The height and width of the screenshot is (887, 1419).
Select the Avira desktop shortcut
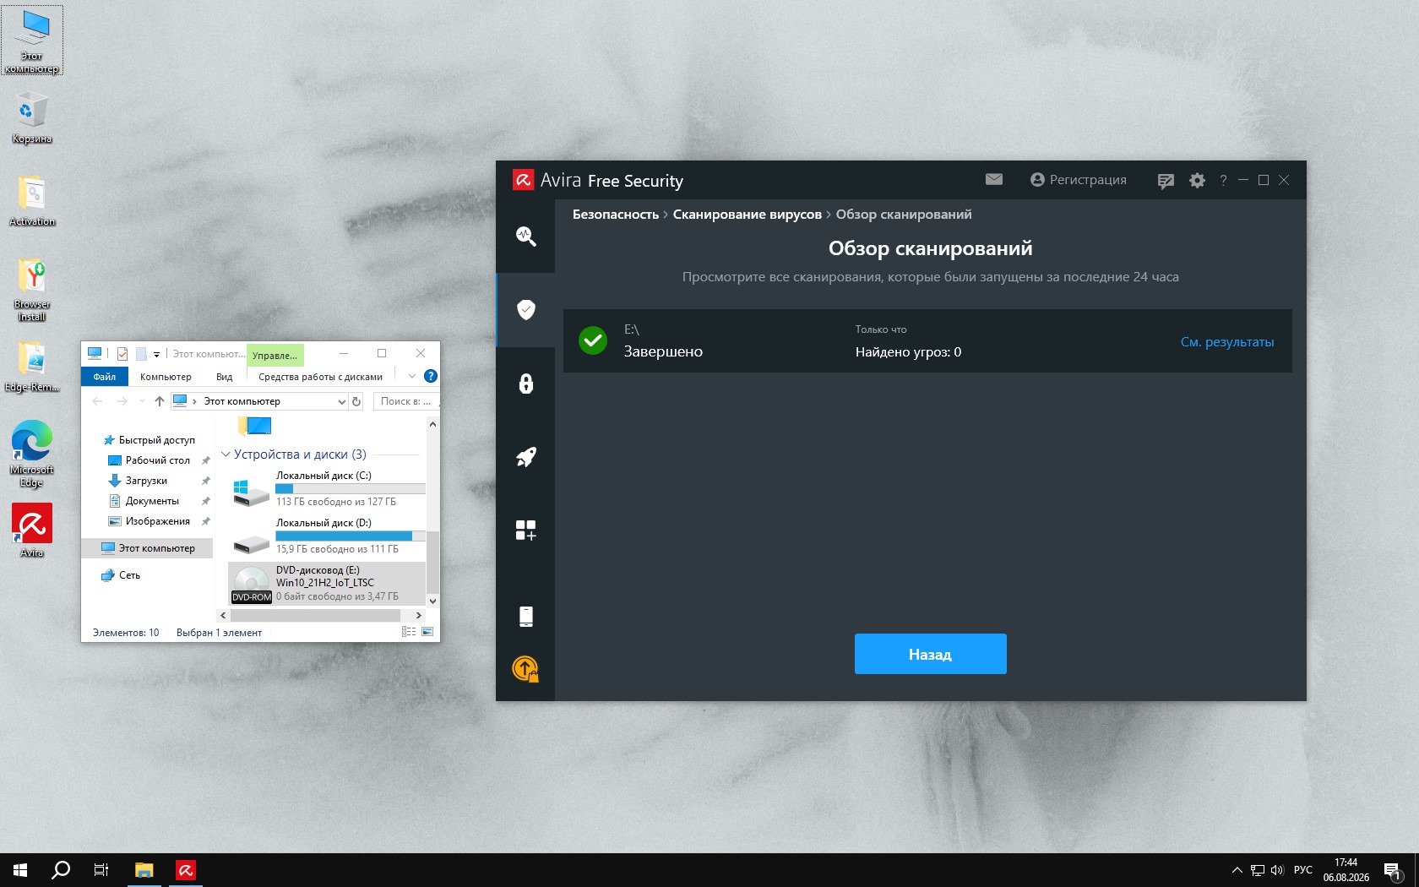point(32,531)
